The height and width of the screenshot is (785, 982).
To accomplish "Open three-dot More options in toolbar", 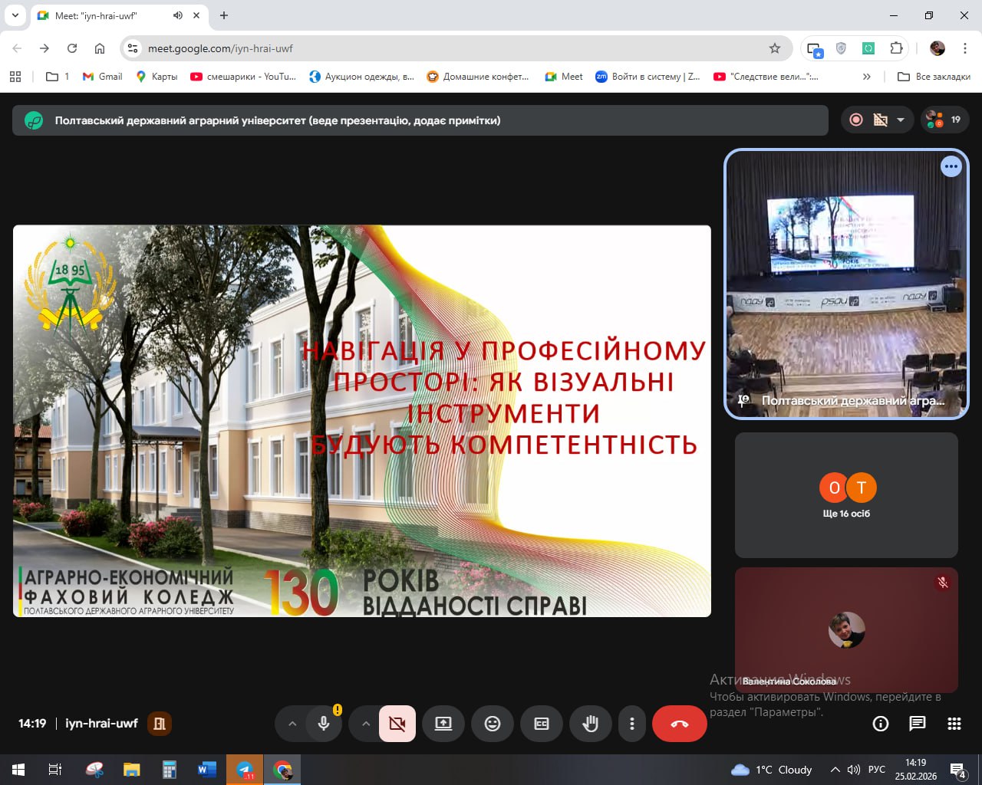I will tap(631, 724).
